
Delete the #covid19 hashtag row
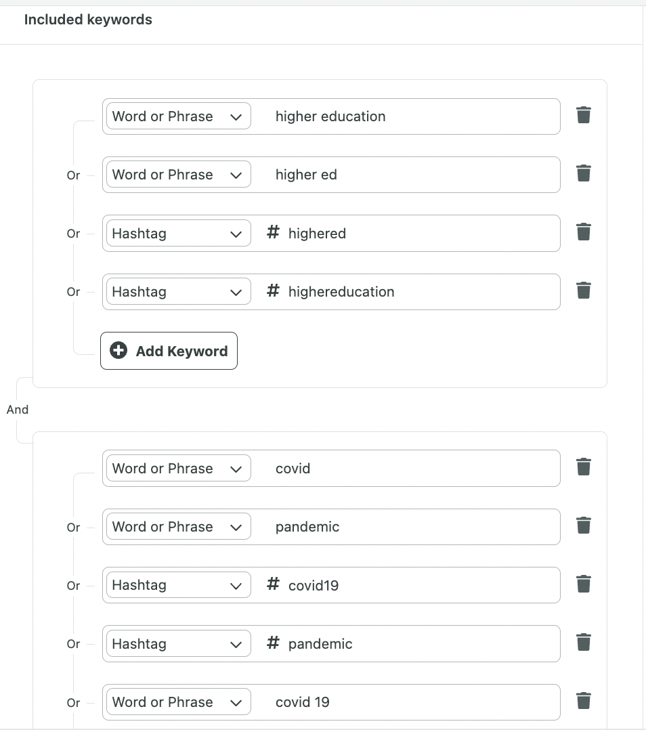click(583, 584)
